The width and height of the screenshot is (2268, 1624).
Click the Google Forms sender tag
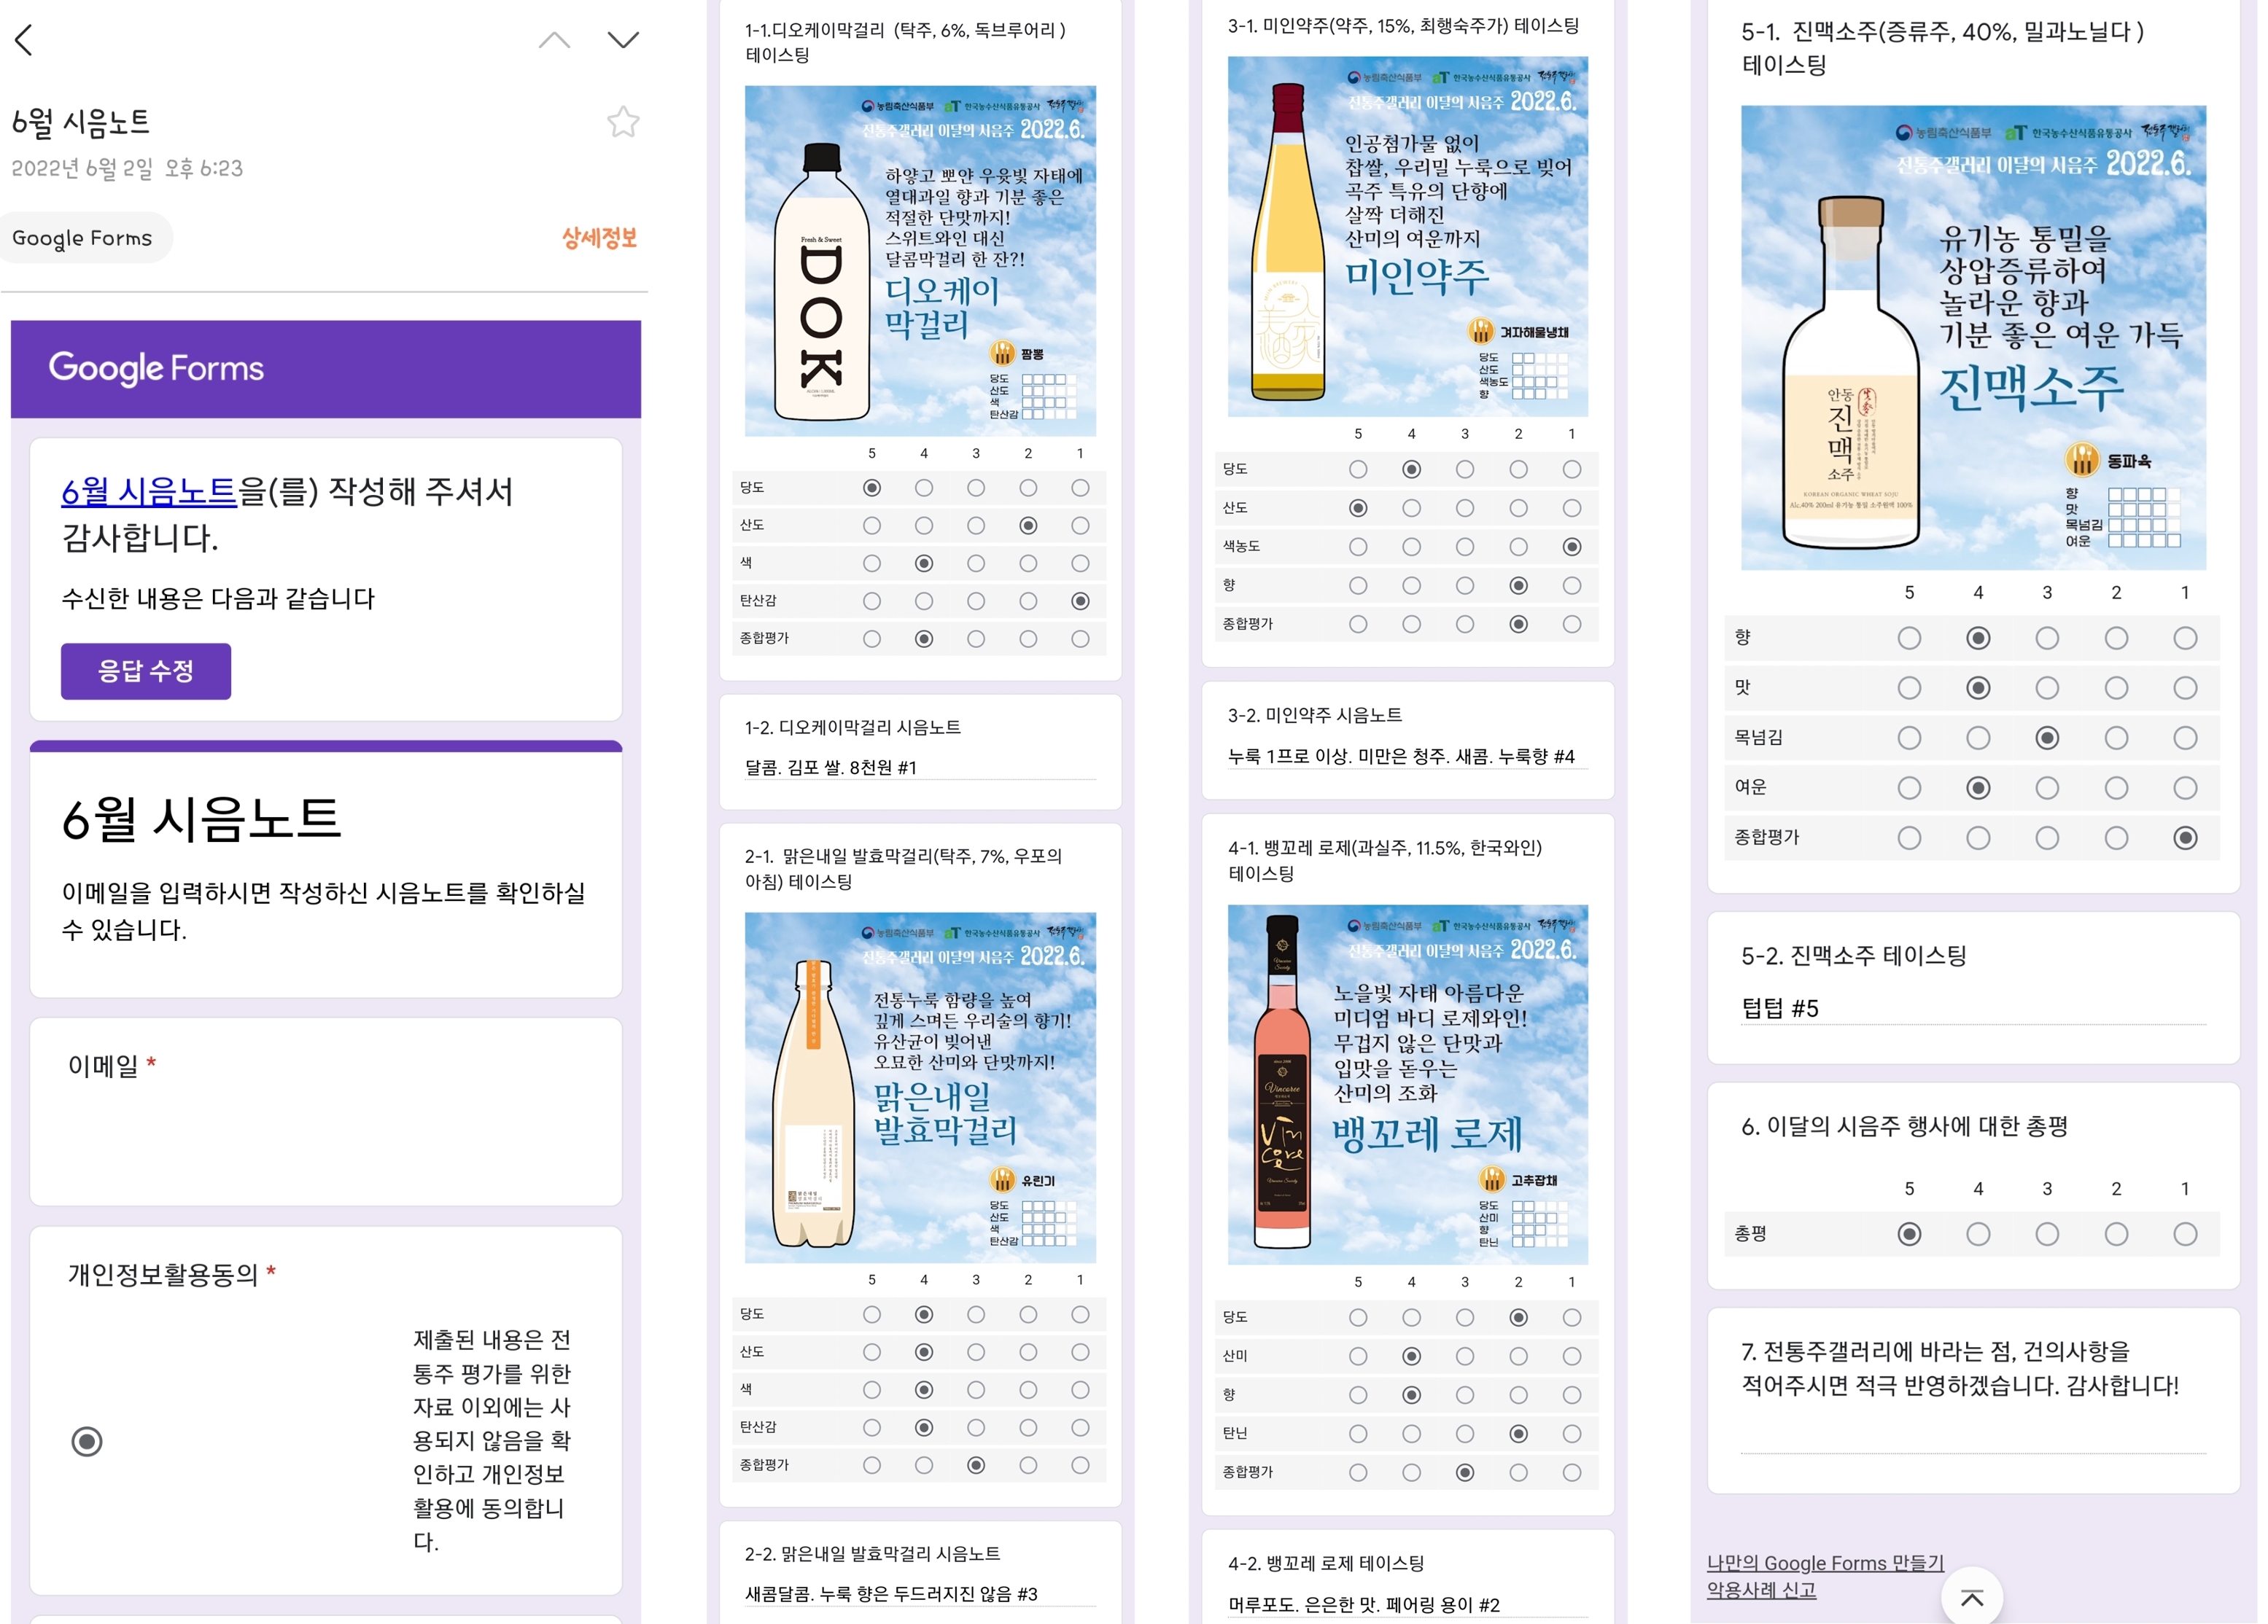(x=83, y=238)
